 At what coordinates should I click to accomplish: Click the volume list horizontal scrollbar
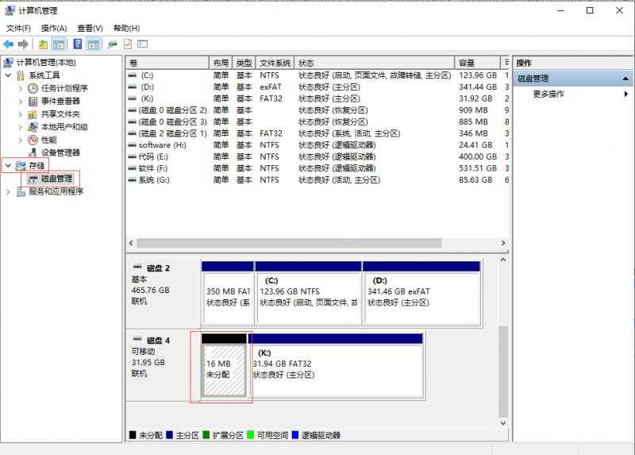pyautogui.click(x=289, y=243)
